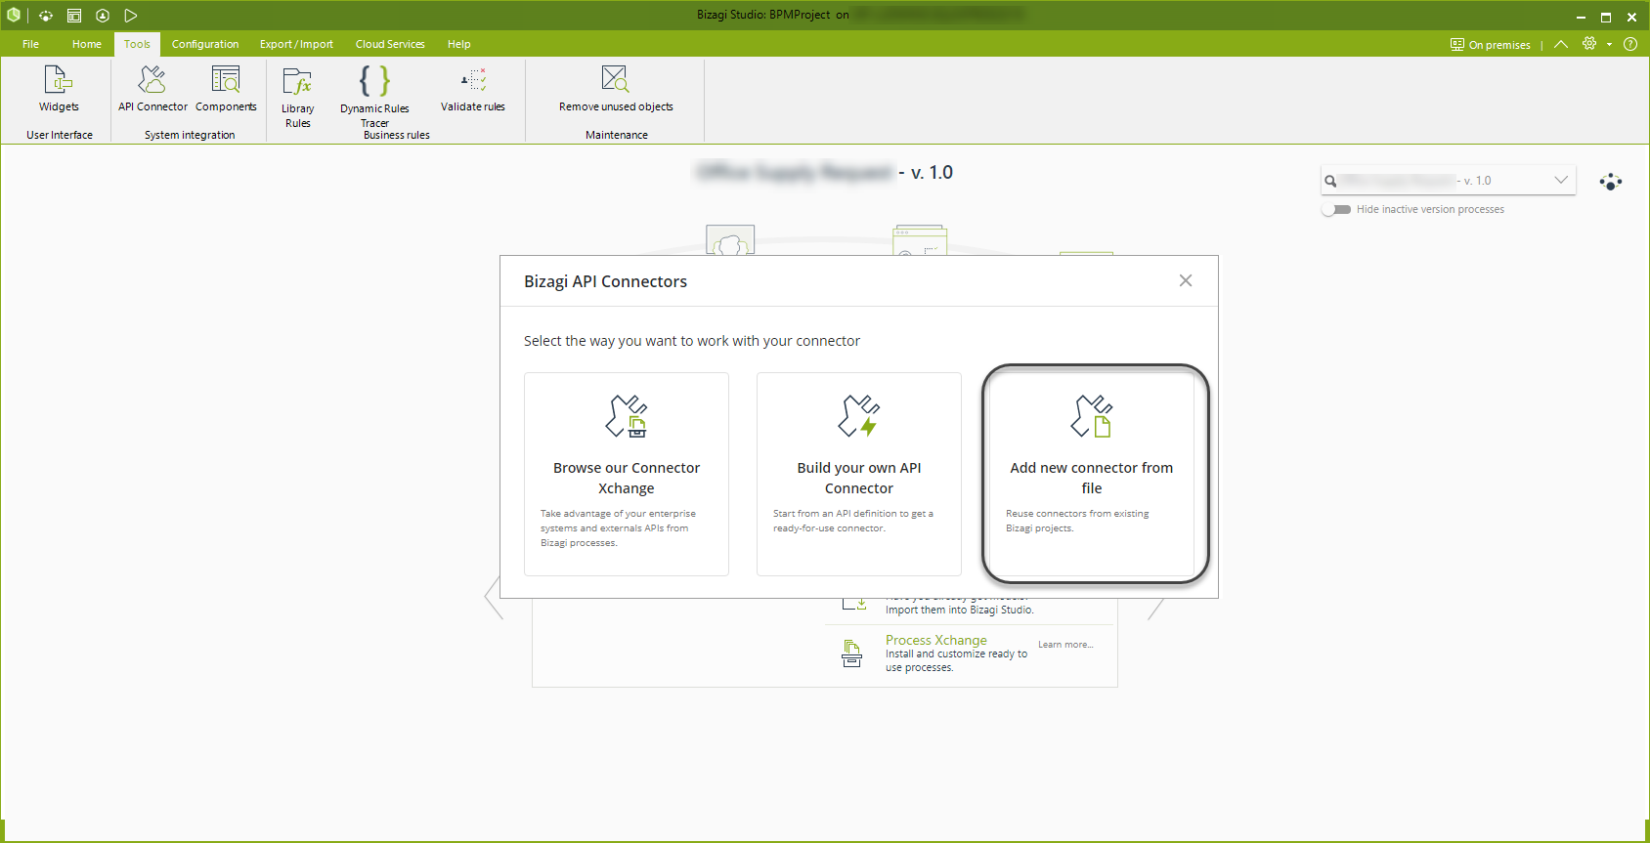Click the Run play icon in title bar
Image resolution: width=1650 pixels, height=843 pixels.
pyautogui.click(x=131, y=16)
